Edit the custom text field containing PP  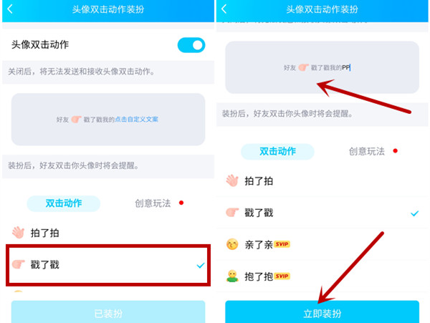[322, 67]
